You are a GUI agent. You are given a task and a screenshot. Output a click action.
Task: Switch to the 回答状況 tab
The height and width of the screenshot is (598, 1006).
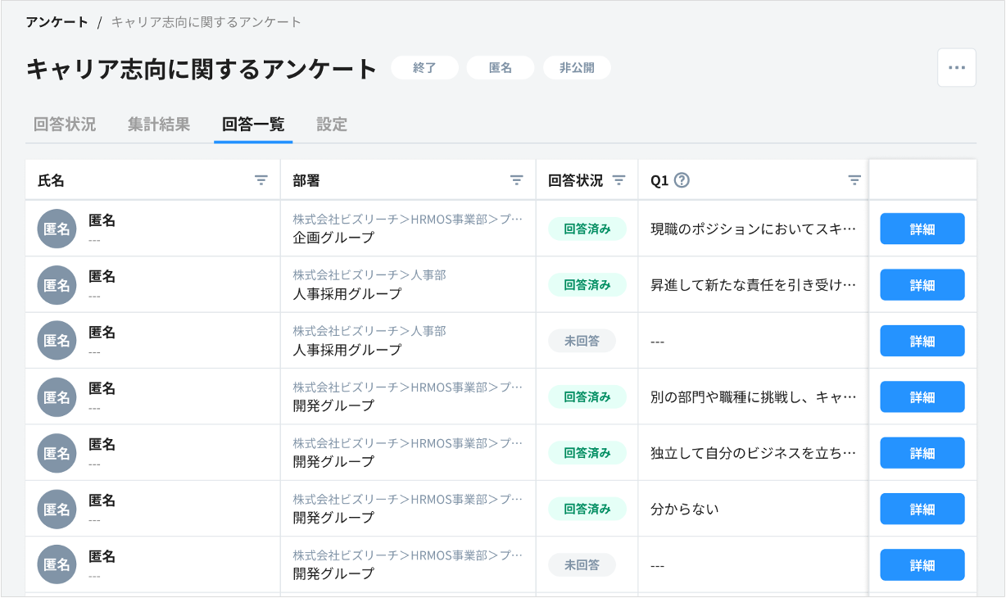click(65, 124)
